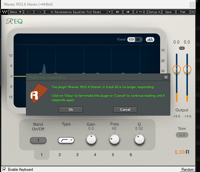This screenshot has height=172, width=200.
Task: Click the Trim 12.0 value field
Action: [x=182, y=135]
